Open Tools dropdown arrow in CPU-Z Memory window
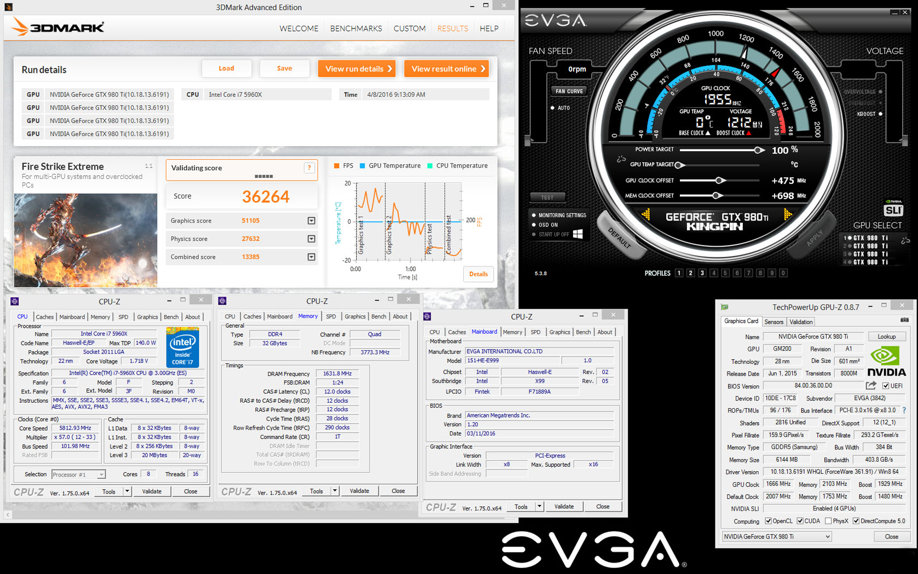The height and width of the screenshot is (574, 918). pyautogui.click(x=334, y=491)
